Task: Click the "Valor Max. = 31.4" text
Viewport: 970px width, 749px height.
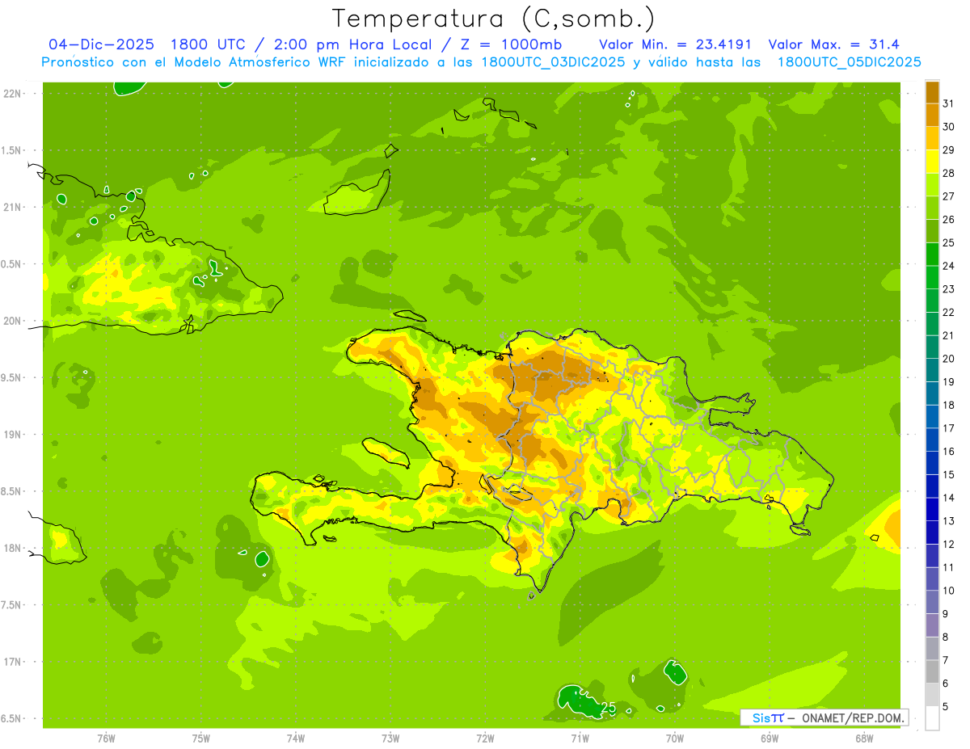Action: click(834, 44)
